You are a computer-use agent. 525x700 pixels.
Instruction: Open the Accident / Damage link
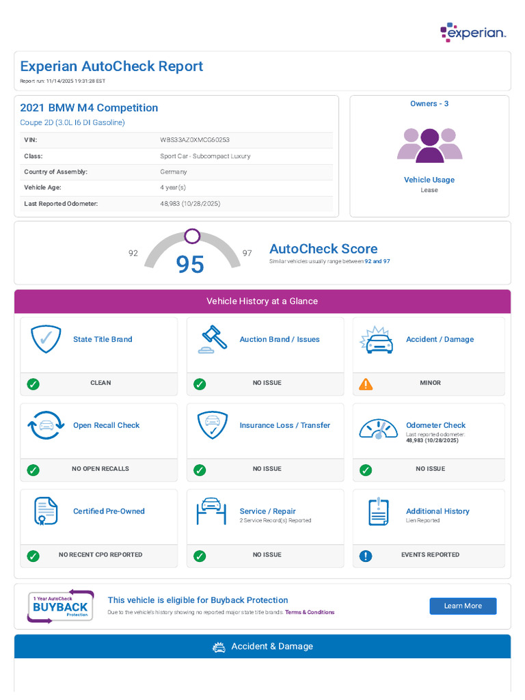point(440,339)
